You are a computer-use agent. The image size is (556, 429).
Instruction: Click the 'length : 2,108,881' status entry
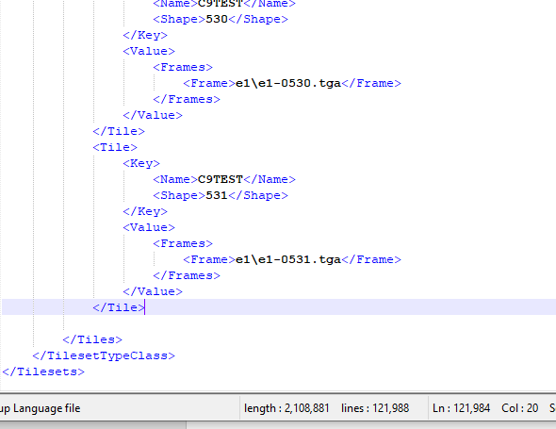coord(286,408)
